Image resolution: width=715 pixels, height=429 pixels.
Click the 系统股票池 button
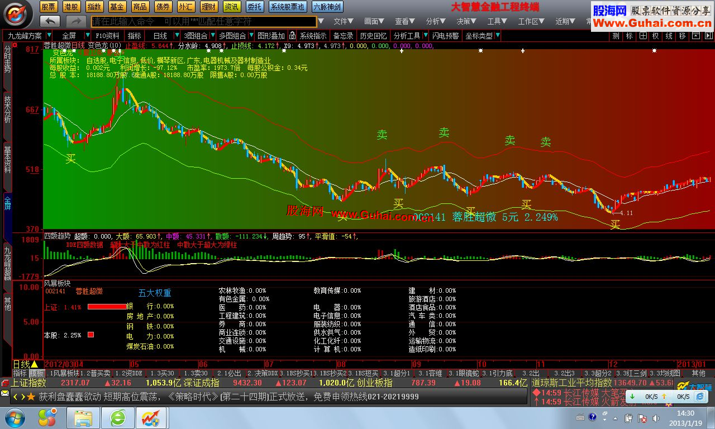tap(288, 7)
